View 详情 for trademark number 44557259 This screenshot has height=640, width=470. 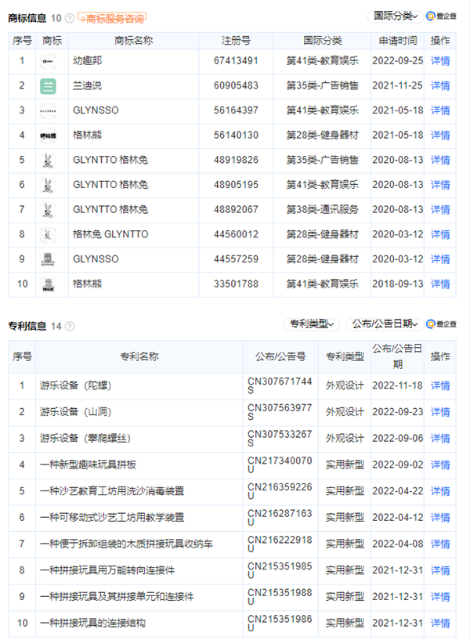coord(440,259)
